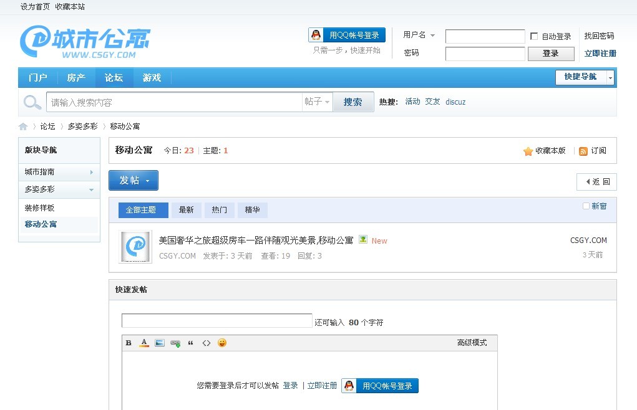Click the insert link icon in editor
637x410 pixels.
(175, 343)
